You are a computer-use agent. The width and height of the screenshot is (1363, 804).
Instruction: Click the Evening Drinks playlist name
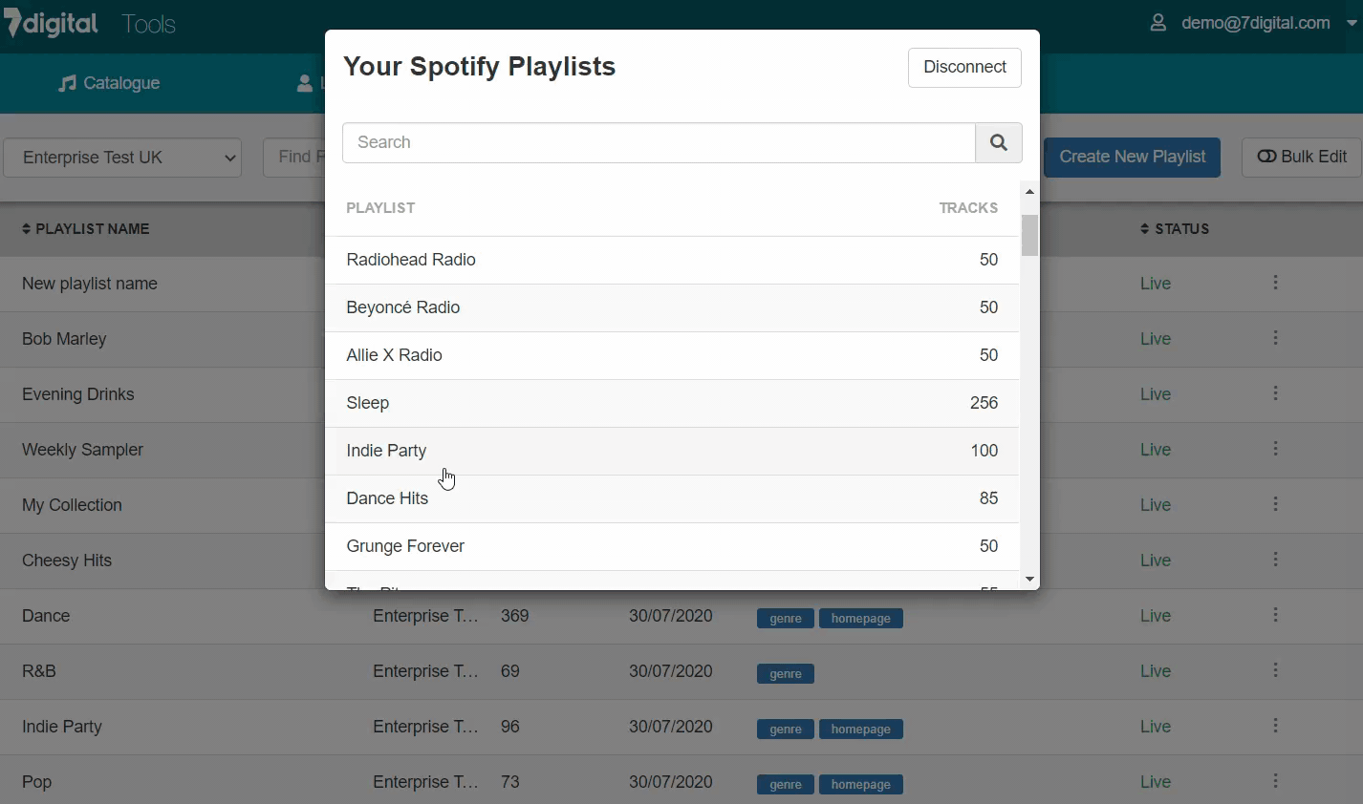tap(78, 394)
